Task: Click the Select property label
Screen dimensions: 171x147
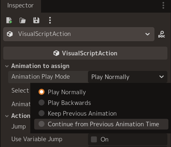Action: click(x=20, y=91)
